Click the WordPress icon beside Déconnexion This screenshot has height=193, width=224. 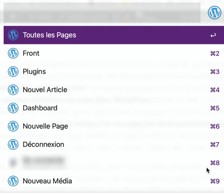(x=13, y=144)
